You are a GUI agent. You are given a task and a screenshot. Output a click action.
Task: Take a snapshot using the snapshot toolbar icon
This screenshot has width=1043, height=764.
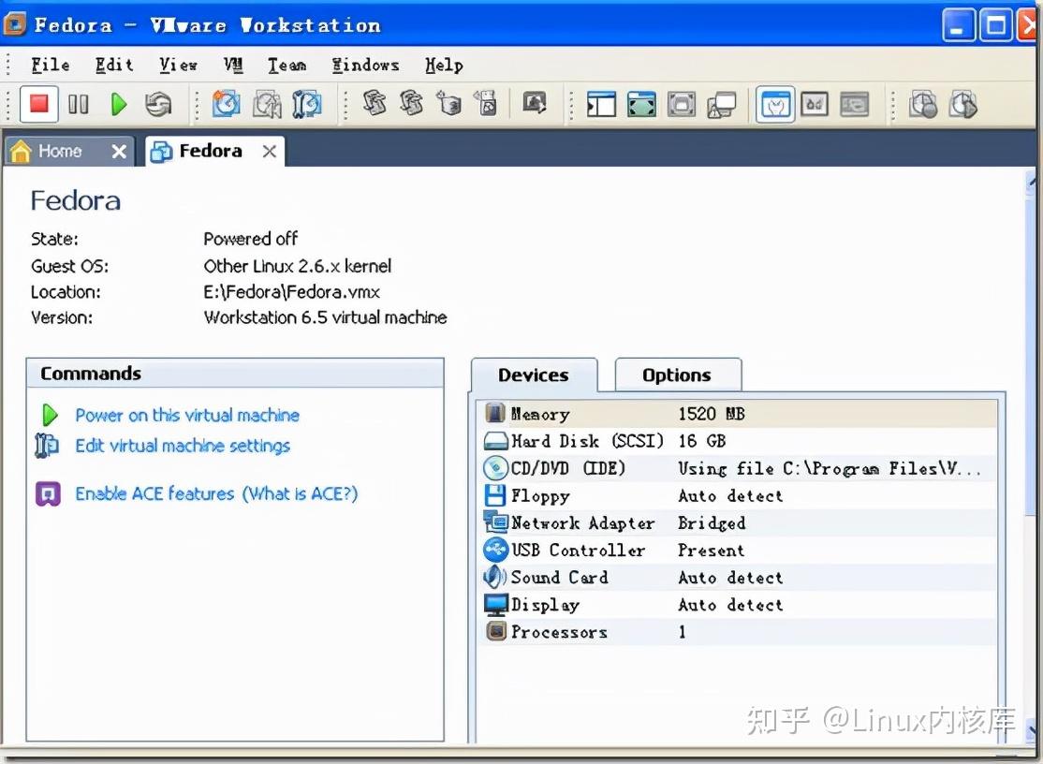[227, 104]
